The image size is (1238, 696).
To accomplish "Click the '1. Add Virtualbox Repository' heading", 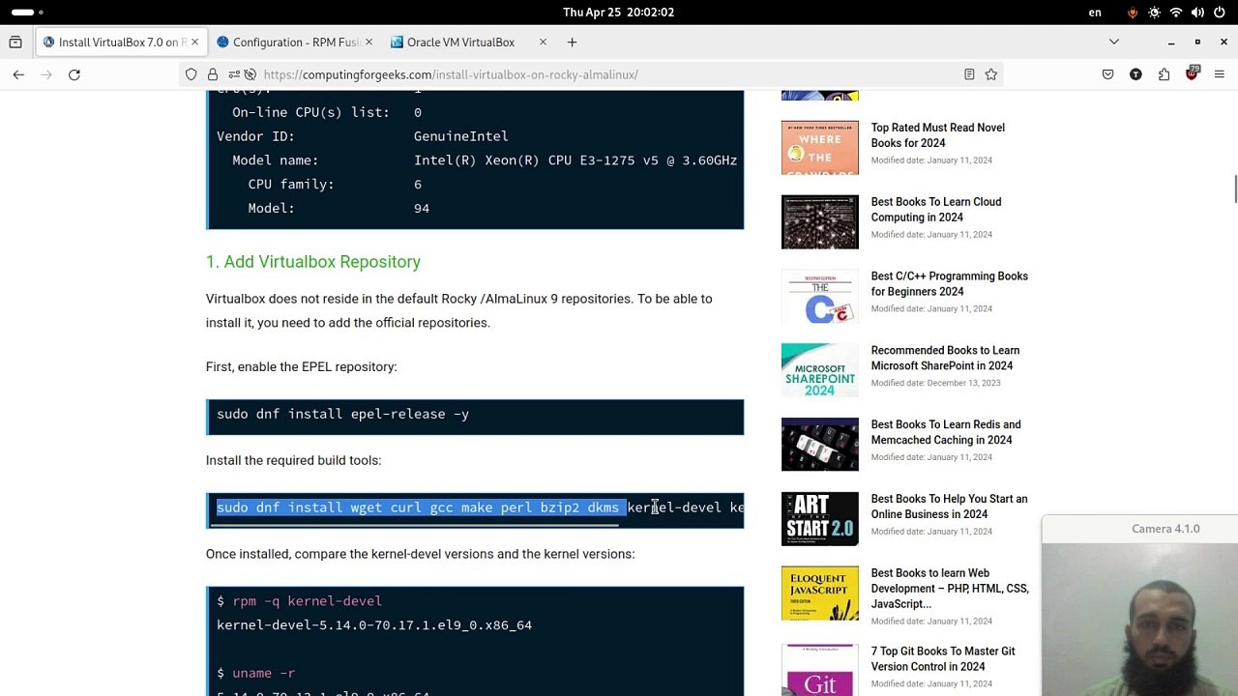I will [x=313, y=262].
